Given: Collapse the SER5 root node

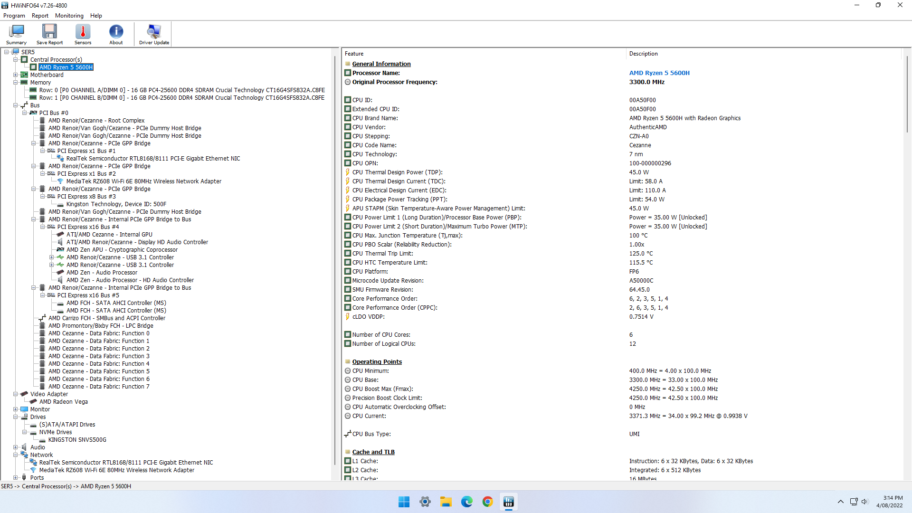Looking at the screenshot, I should [6, 52].
